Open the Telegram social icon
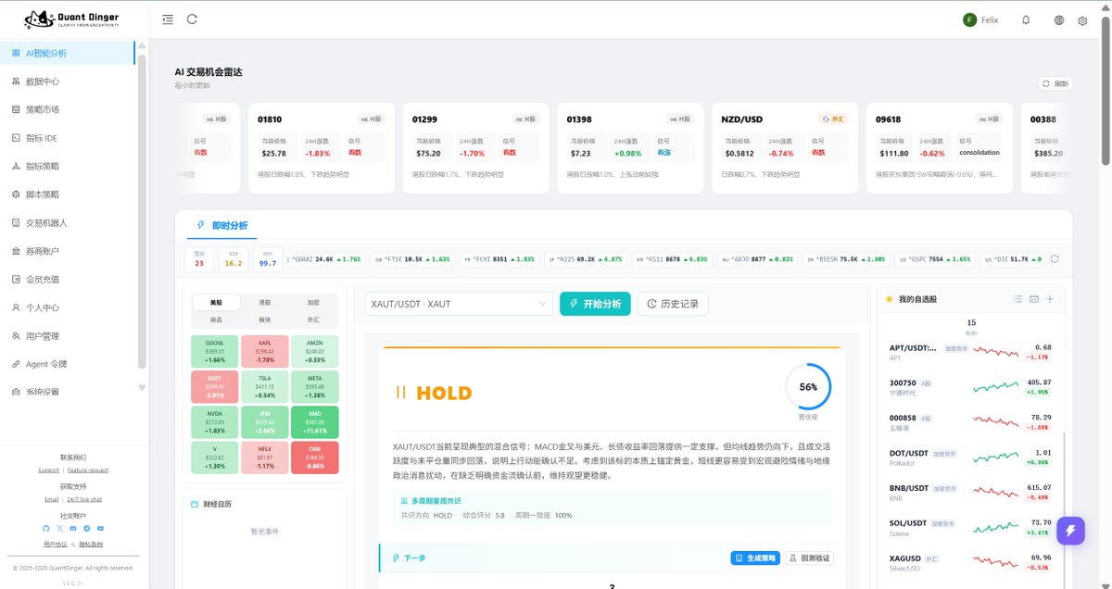The width and height of the screenshot is (1112, 589). [x=87, y=528]
